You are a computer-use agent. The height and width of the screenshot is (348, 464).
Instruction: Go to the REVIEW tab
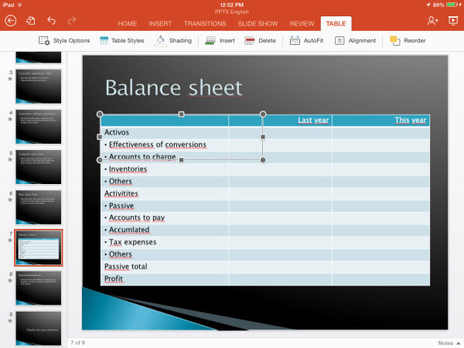[302, 23]
